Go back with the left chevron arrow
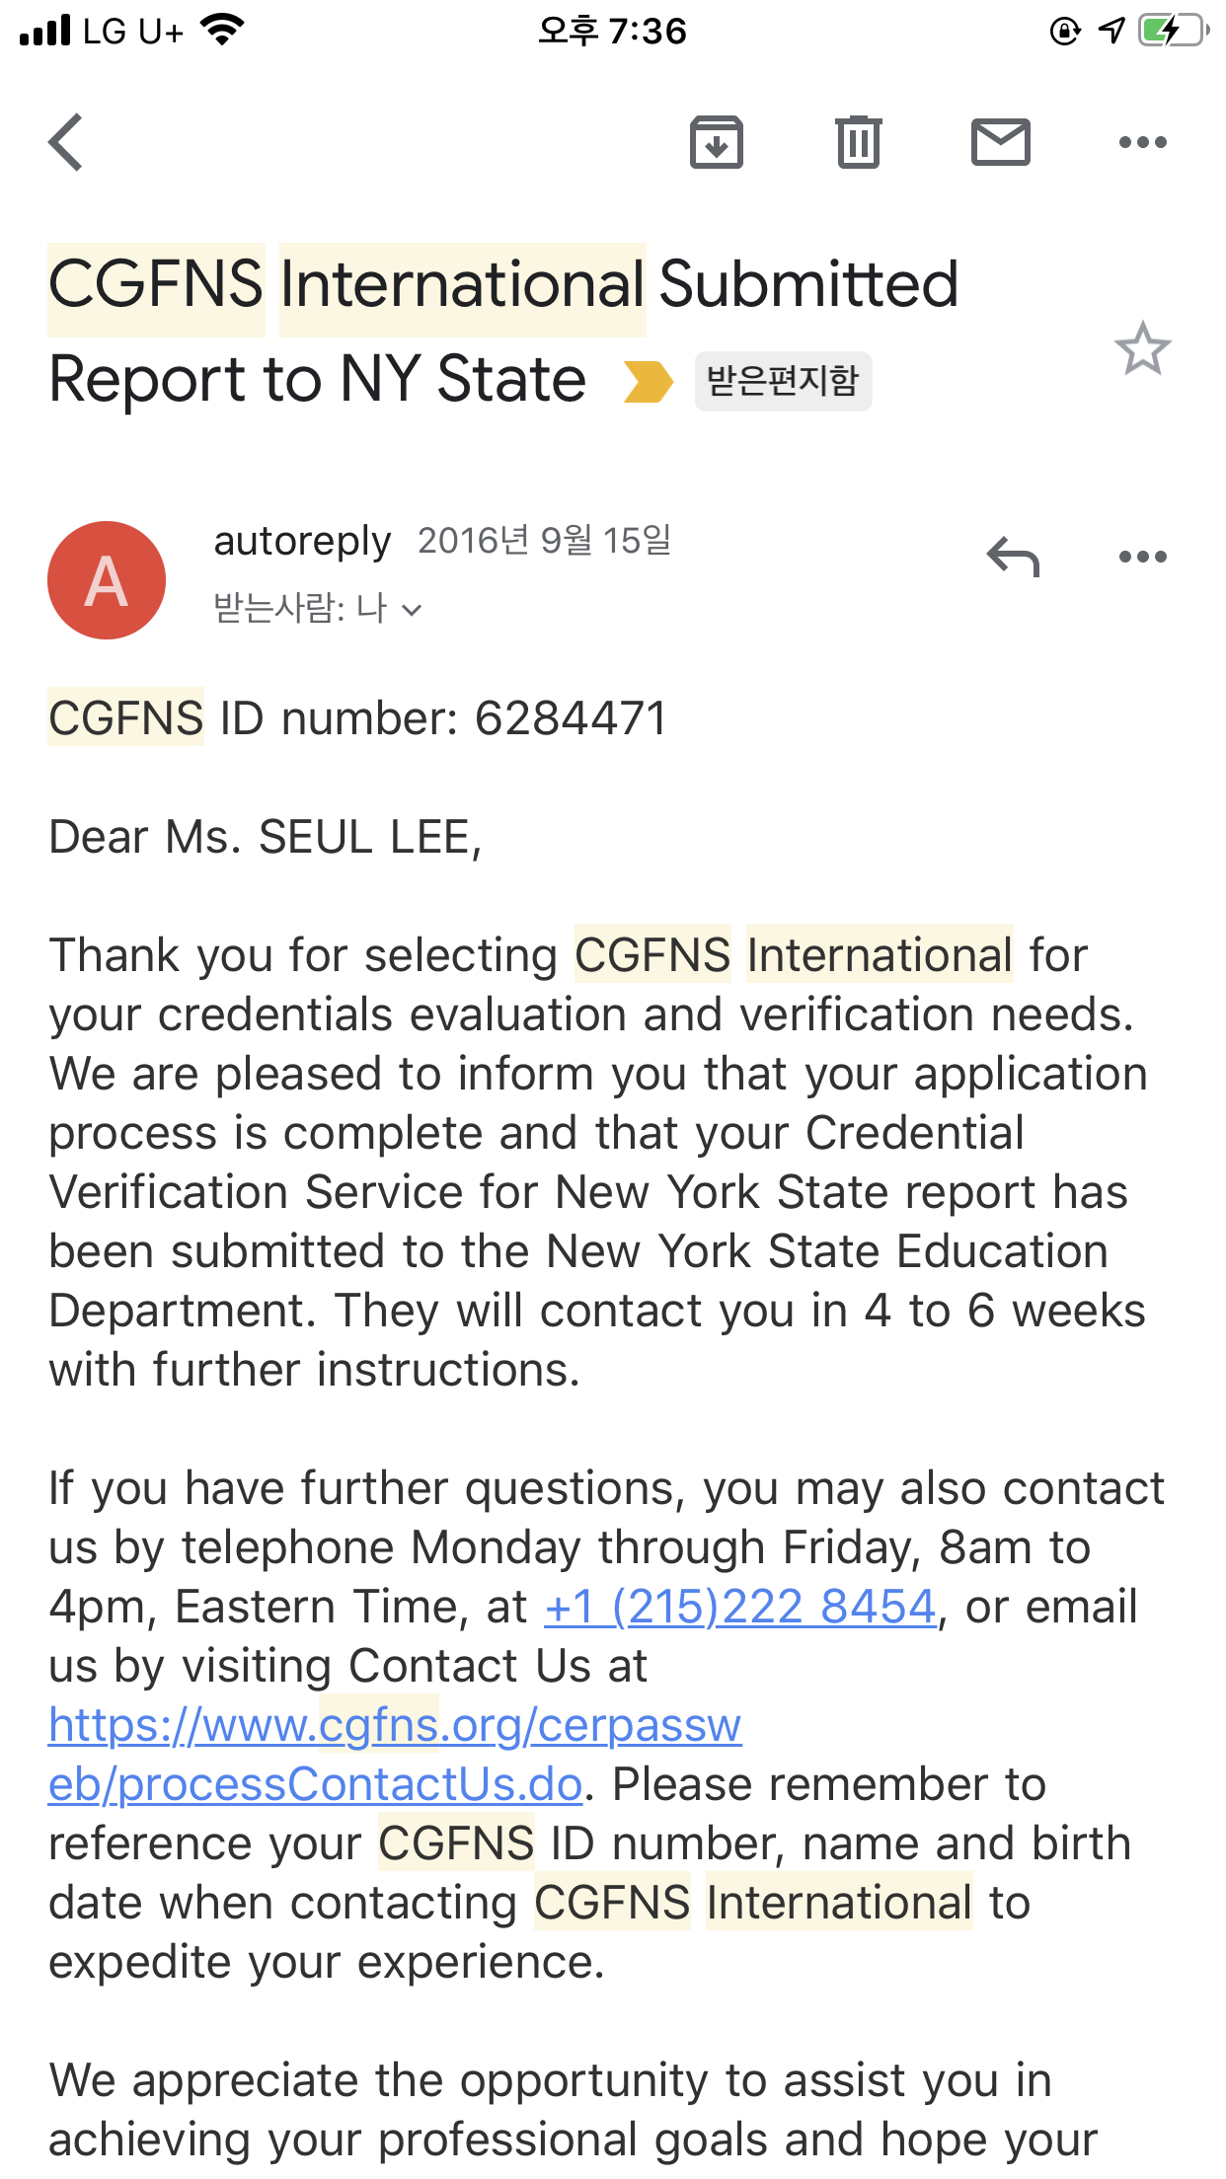The width and height of the screenshot is (1226, 2179). click(66, 142)
